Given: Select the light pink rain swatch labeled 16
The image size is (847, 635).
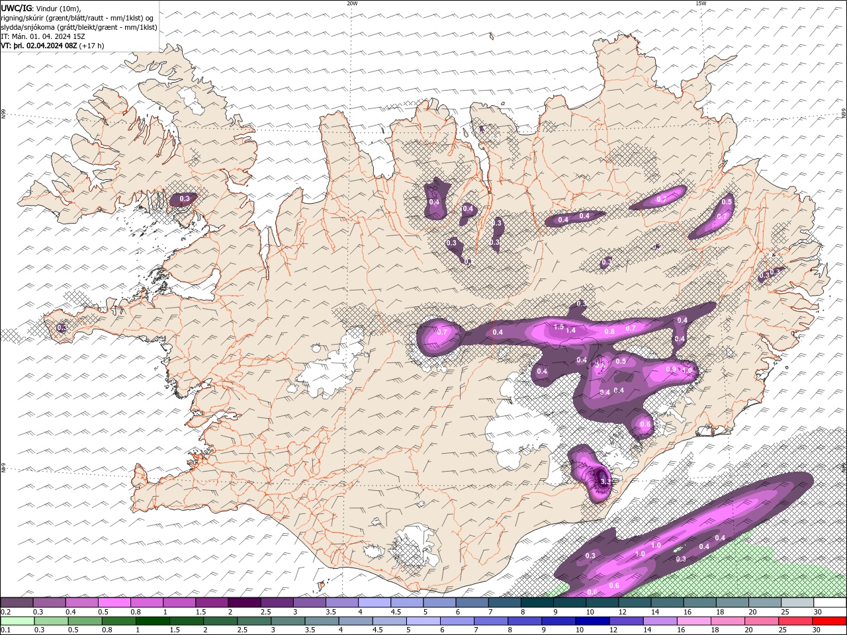Looking at the screenshot, I should [693, 621].
